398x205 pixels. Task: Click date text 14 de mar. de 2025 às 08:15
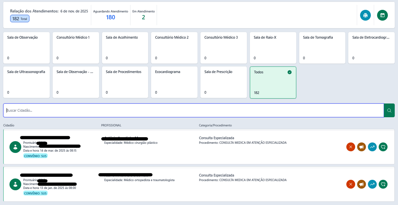(50, 151)
